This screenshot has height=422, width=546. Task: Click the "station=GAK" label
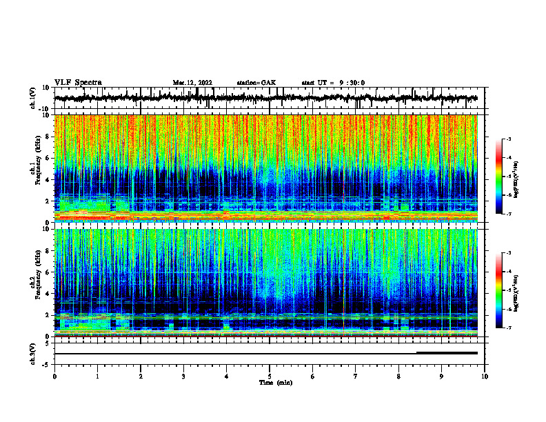point(256,83)
